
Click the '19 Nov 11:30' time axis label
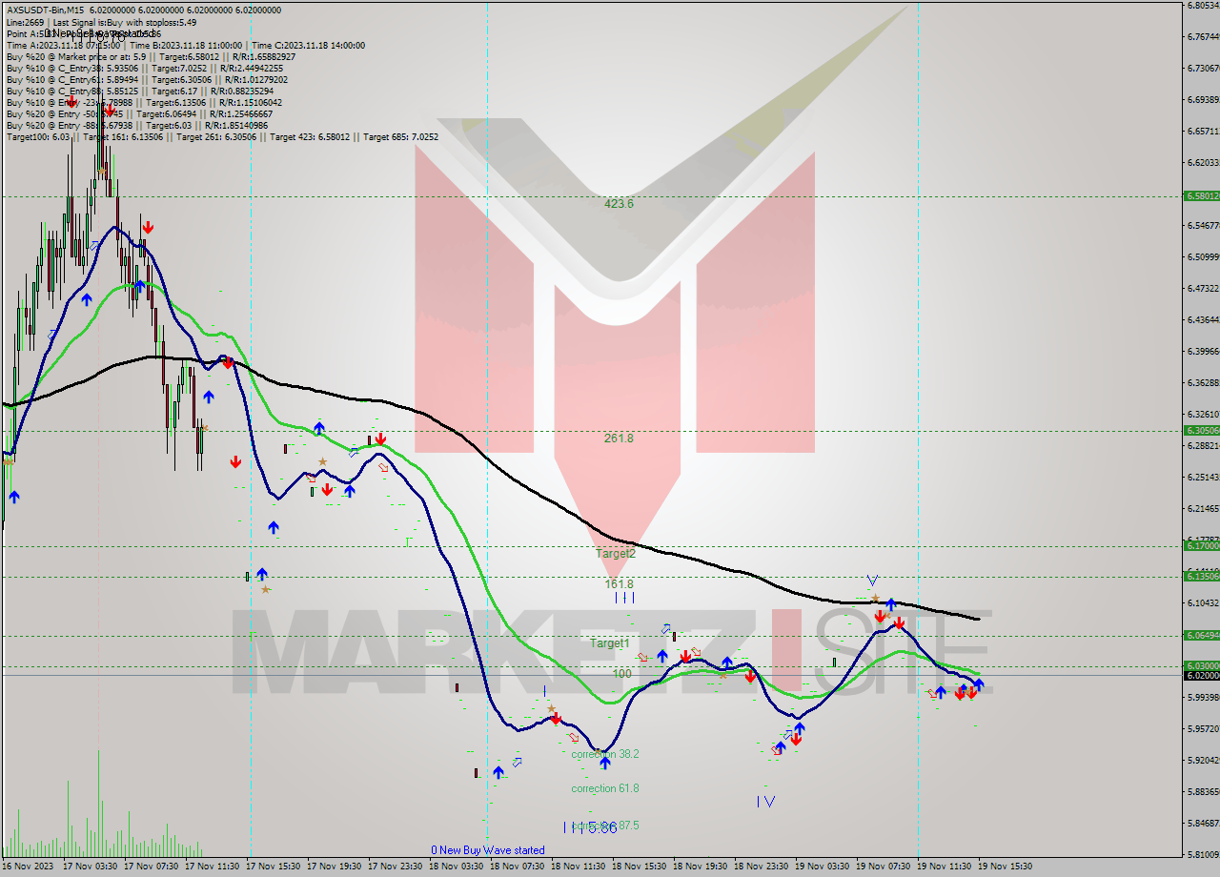pos(944,867)
